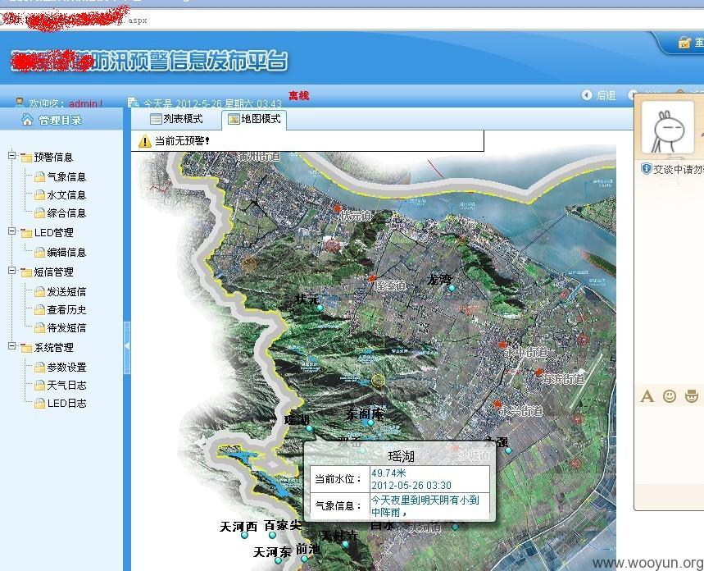This screenshot has height=571, width=704.
Task: Switch to the 列表模式 tab
Action: pyautogui.click(x=176, y=119)
